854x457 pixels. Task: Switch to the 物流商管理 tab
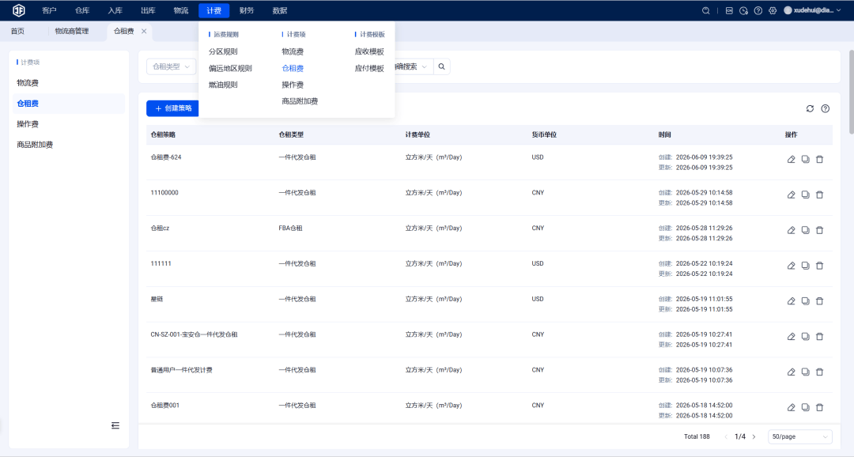72,31
